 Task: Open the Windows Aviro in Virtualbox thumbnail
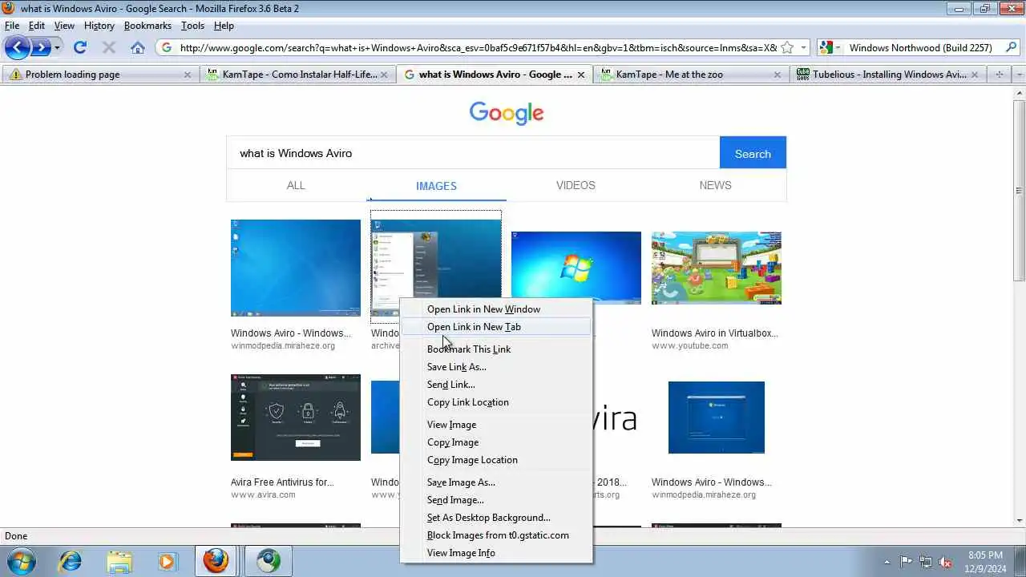pos(717,268)
